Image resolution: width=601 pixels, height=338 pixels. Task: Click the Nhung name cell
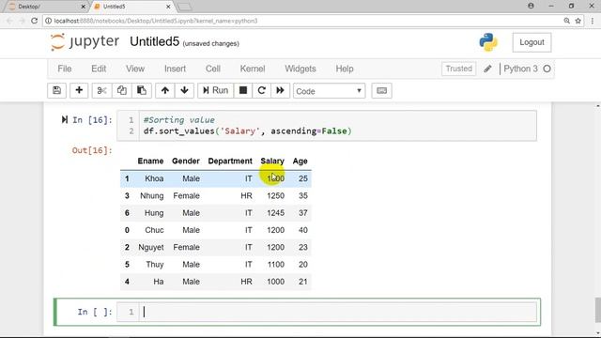[x=152, y=196]
